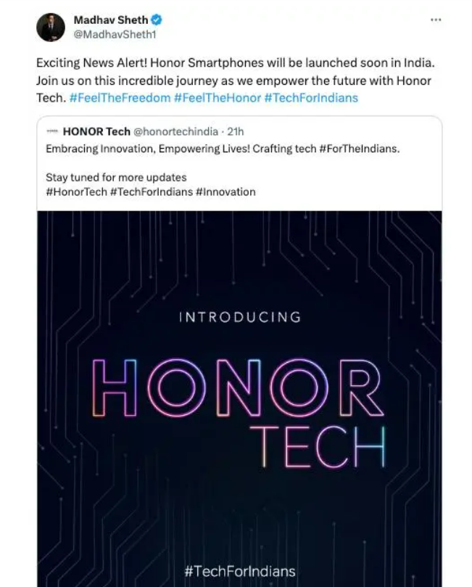This screenshot has width=472, height=587.
Task: Click the "INTRODUCING" text on the image
Action: (239, 317)
